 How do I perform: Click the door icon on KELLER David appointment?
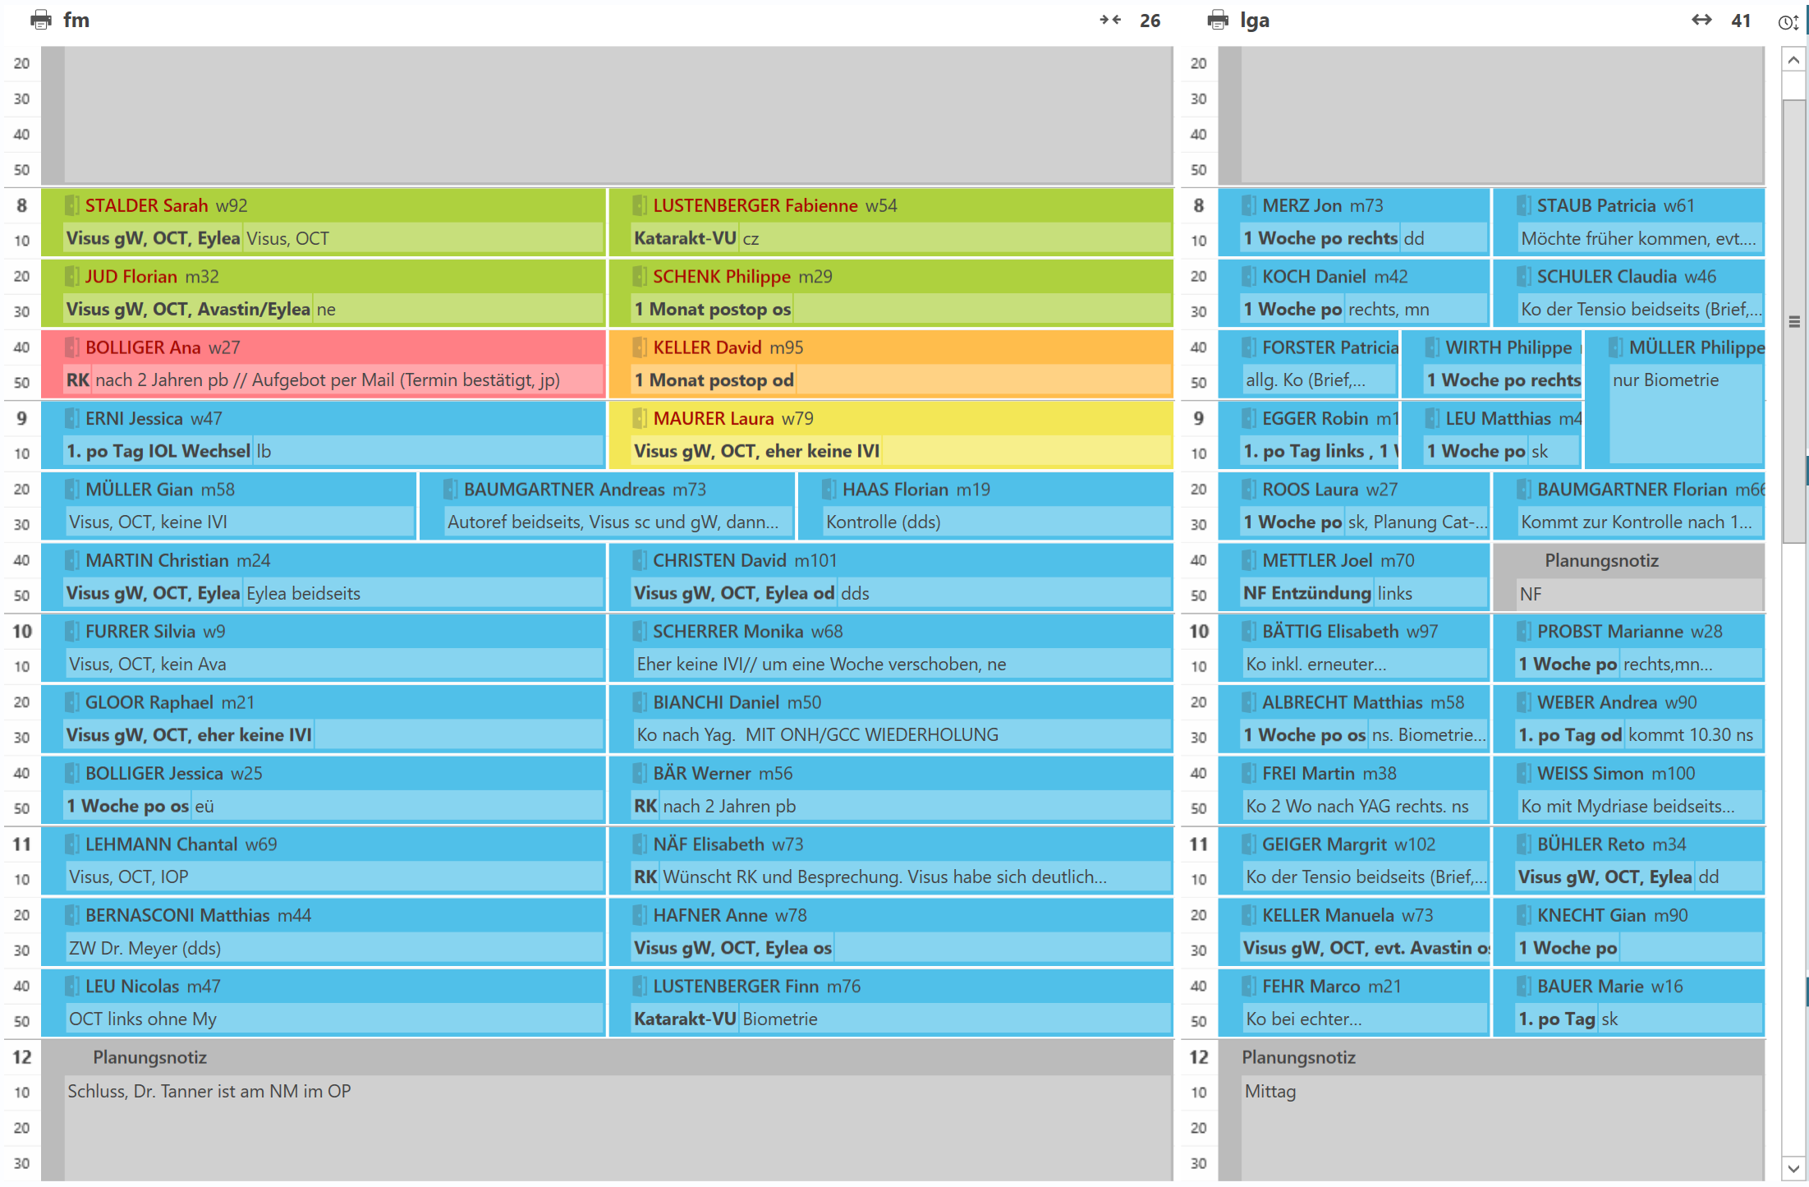(x=640, y=347)
